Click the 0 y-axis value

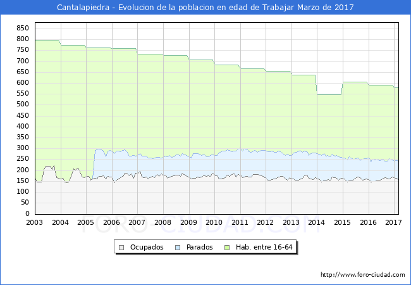point(27,213)
